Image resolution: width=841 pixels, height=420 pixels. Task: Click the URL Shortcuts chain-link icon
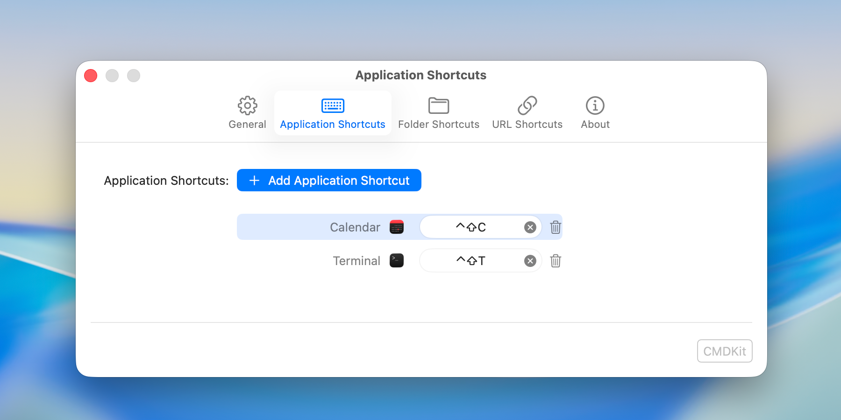[527, 105]
